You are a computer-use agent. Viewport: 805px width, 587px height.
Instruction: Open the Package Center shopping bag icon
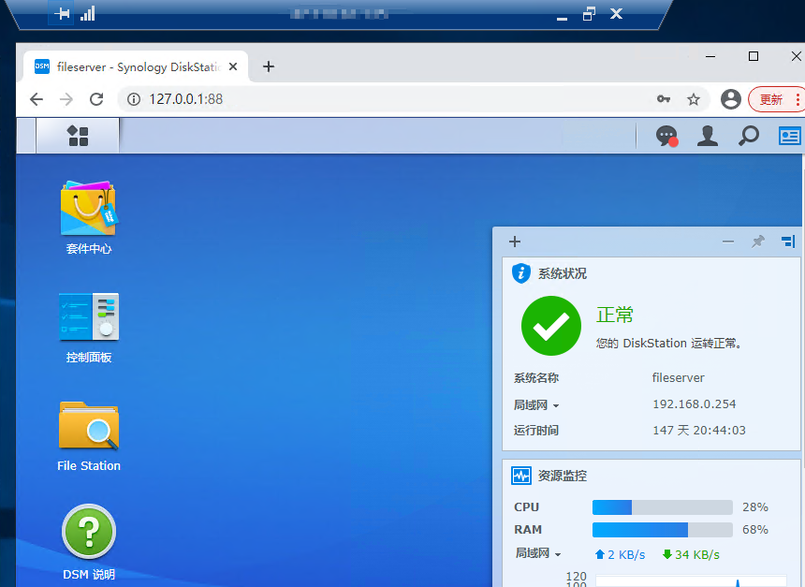(89, 208)
